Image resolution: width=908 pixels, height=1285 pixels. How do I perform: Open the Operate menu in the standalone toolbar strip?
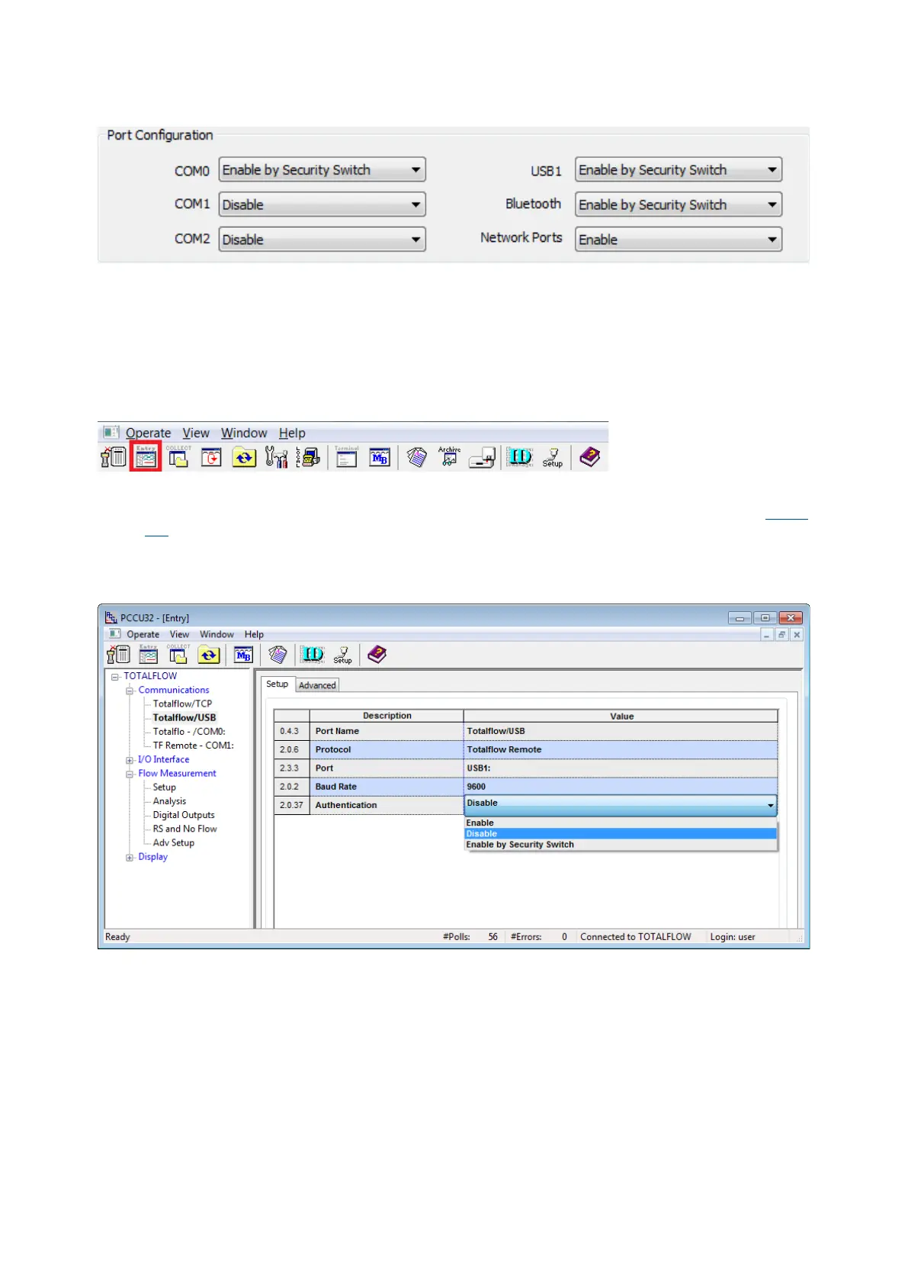148,433
